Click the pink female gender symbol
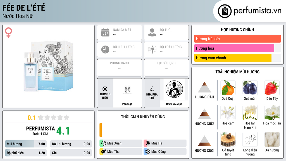This screenshot has width=286, height=161. (x=8, y=32)
